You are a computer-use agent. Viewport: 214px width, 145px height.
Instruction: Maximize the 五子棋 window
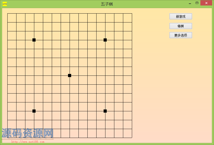click(x=197, y=3)
